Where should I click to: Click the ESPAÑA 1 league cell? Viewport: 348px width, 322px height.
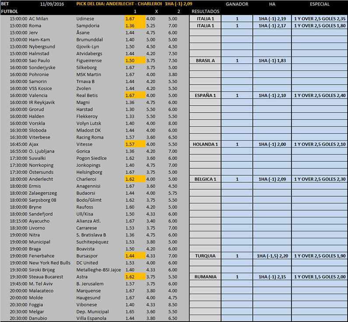coord(205,95)
